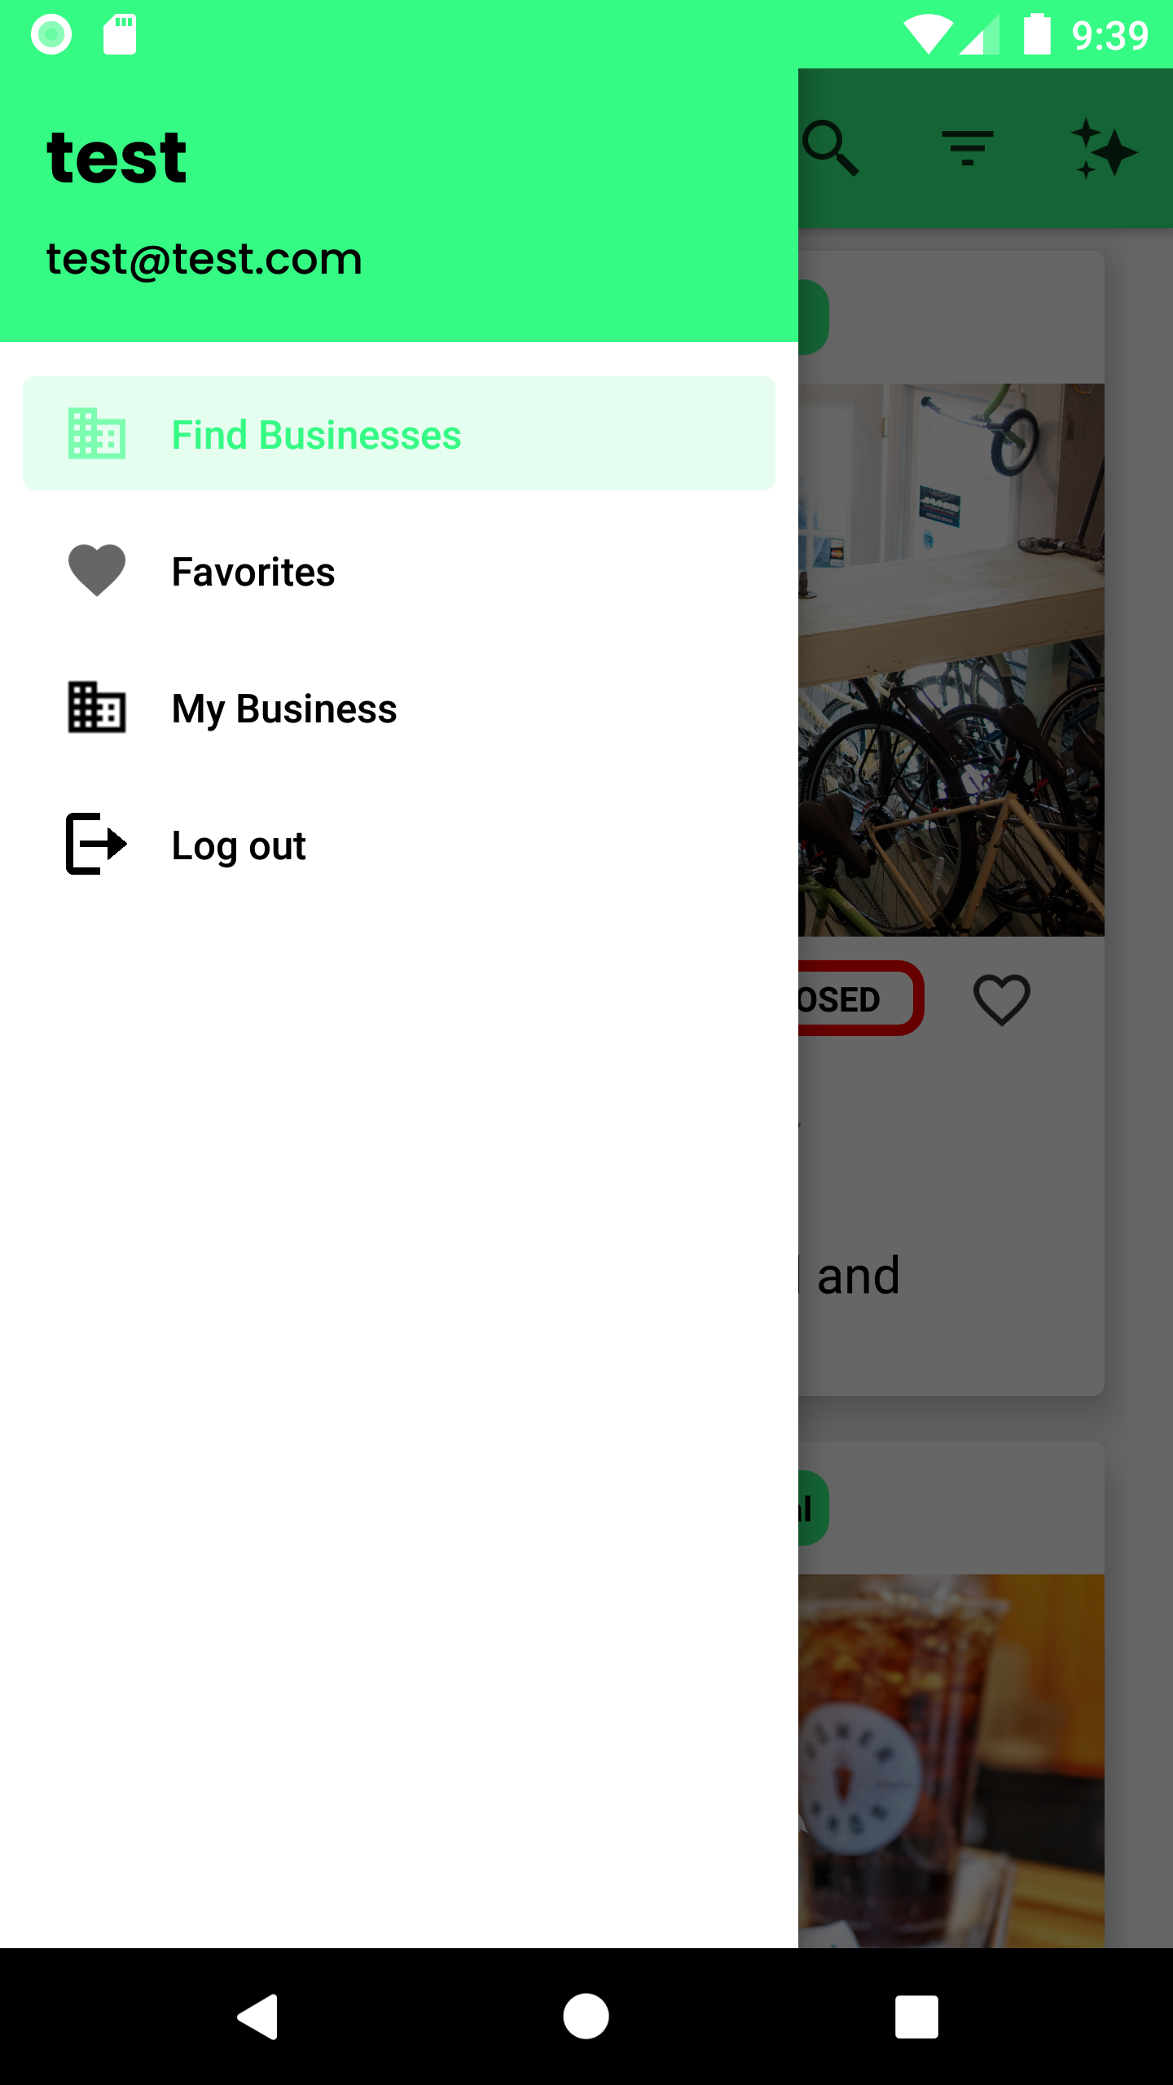Click the Log out arrow icon
Screen dimensions: 1173x2085
(97, 844)
